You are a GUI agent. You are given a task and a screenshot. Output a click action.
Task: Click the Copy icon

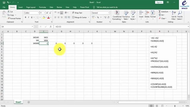pyautogui.click(x=9, y=15)
